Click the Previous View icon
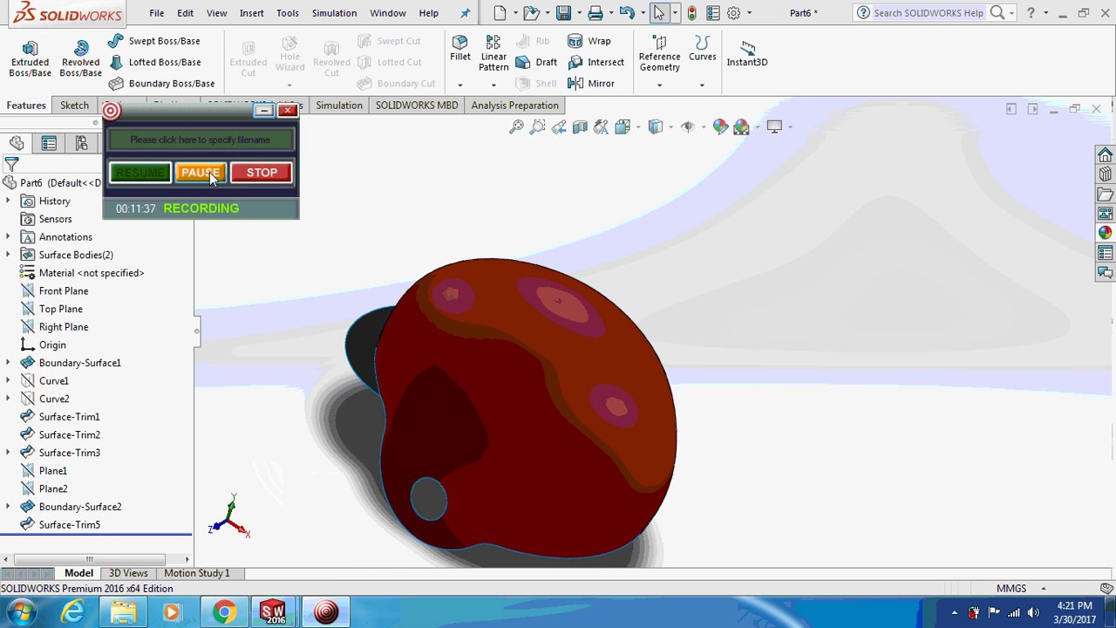This screenshot has width=1116, height=628. point(559,127)
